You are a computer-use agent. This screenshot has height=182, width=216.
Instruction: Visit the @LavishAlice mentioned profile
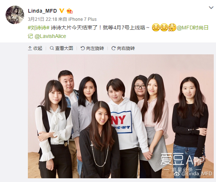pyautogui.click(x=50, y=36)
